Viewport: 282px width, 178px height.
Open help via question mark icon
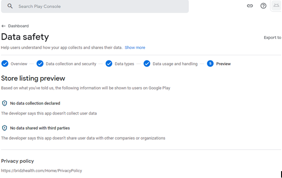tap(263, 6)
